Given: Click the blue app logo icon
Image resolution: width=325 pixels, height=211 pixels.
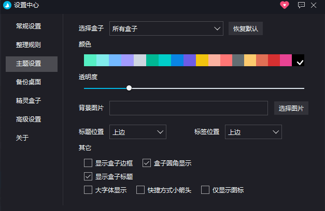Looking at the screenshot, I should click(x=7, y=5).
